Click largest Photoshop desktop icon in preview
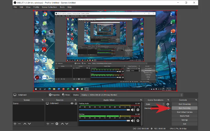This screenshot has height=131, width=210. (173, 50)
